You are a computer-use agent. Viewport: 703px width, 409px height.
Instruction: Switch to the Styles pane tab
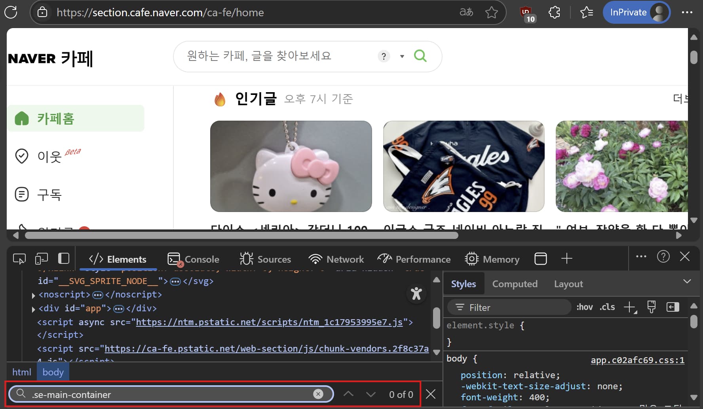(464, 284)
